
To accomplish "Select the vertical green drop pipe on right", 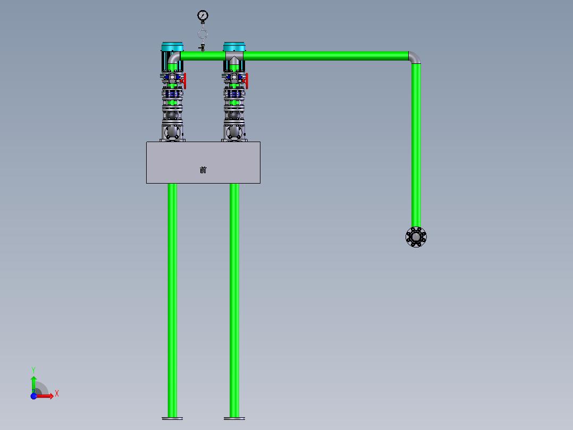I will click(x=416, y=145).
